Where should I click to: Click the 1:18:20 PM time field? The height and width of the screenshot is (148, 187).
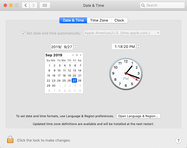pyautogui.click(x=123, y=47)
